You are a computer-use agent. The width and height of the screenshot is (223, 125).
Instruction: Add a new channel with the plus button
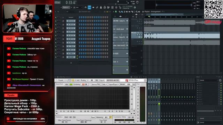click(71, 63)
